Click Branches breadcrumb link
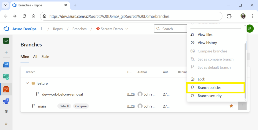The height and width of the screenshot is (130, 258). pos(80,29)
